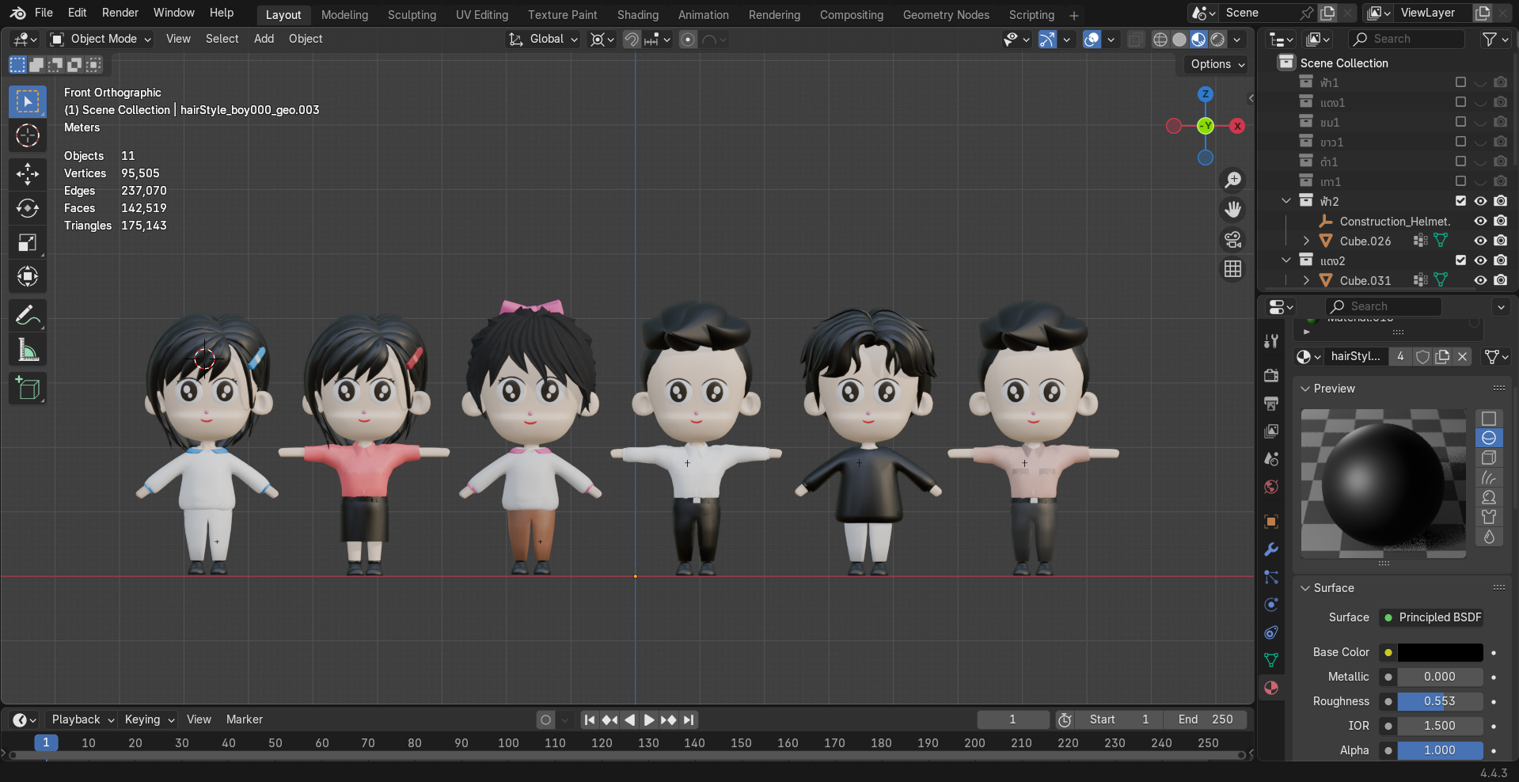
Task: Open the Playback dropdown in timeline
Action: [83, 719]
